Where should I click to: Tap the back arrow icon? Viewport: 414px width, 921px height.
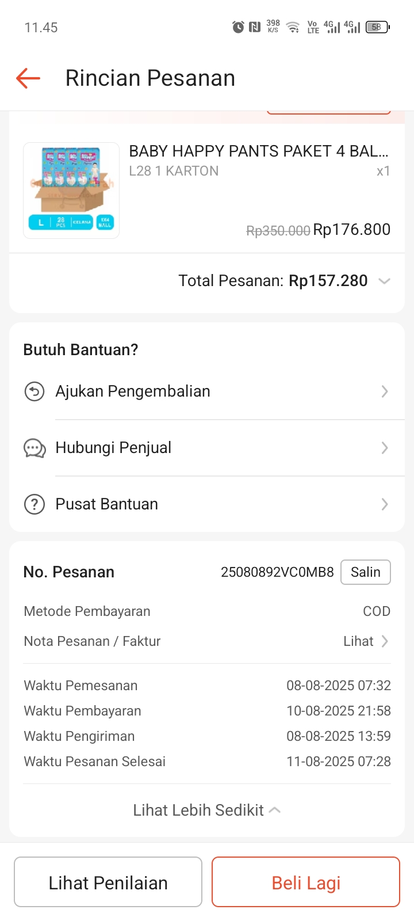click(28, 78)
